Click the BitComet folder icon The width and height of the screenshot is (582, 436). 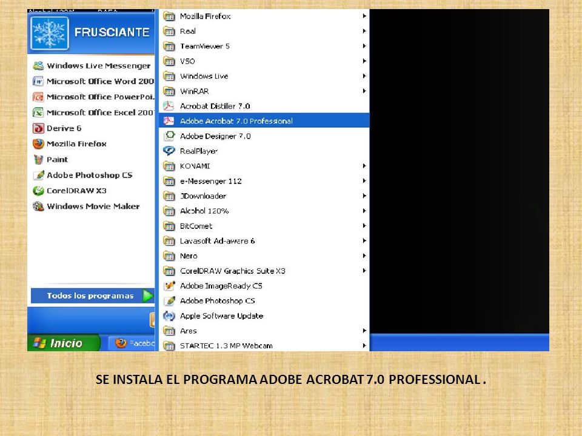click(169, 226)
